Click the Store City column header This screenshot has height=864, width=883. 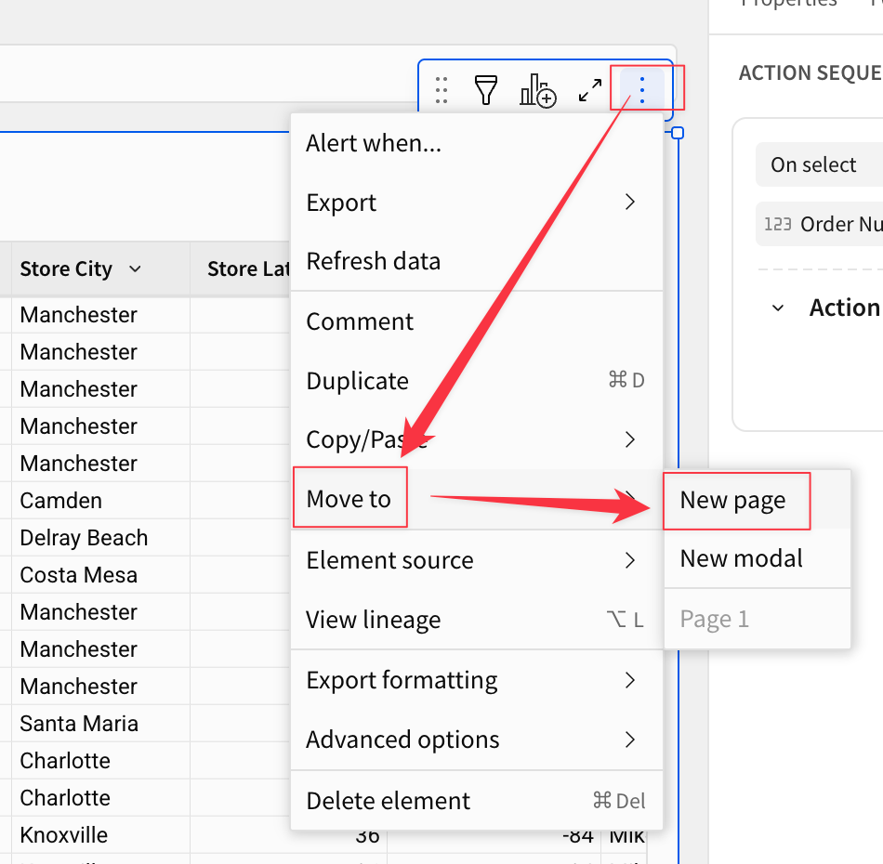(100, 269)
